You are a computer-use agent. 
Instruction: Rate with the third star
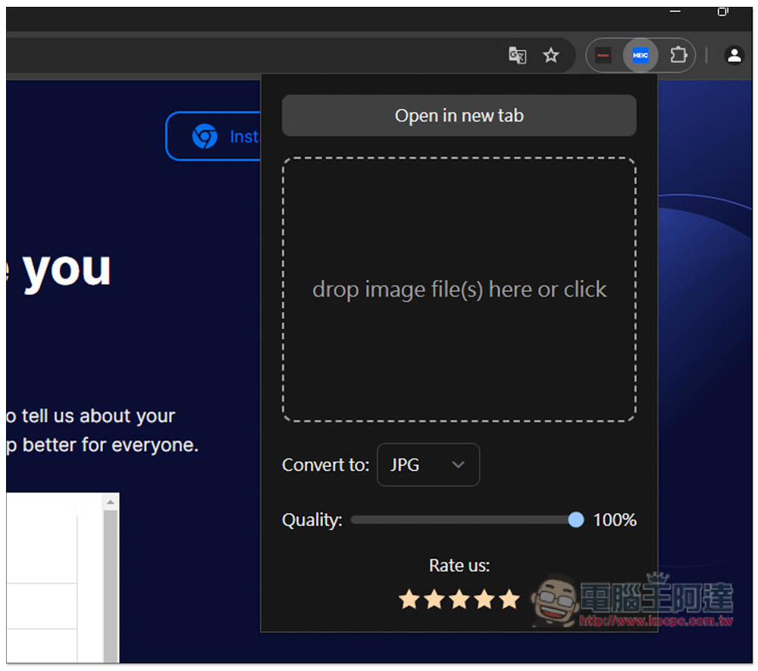point(459,599)
